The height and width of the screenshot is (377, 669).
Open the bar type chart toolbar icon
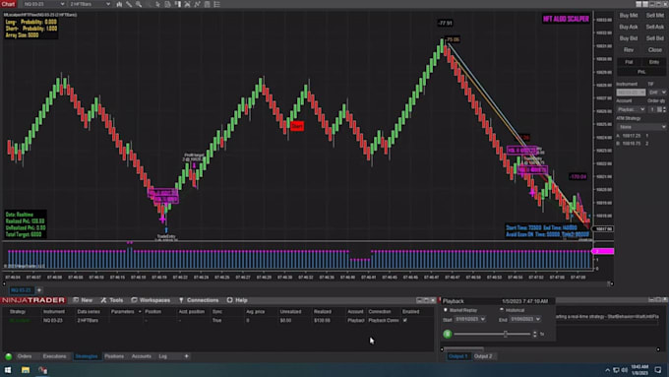pyautogui.click(x=119, y=4)
